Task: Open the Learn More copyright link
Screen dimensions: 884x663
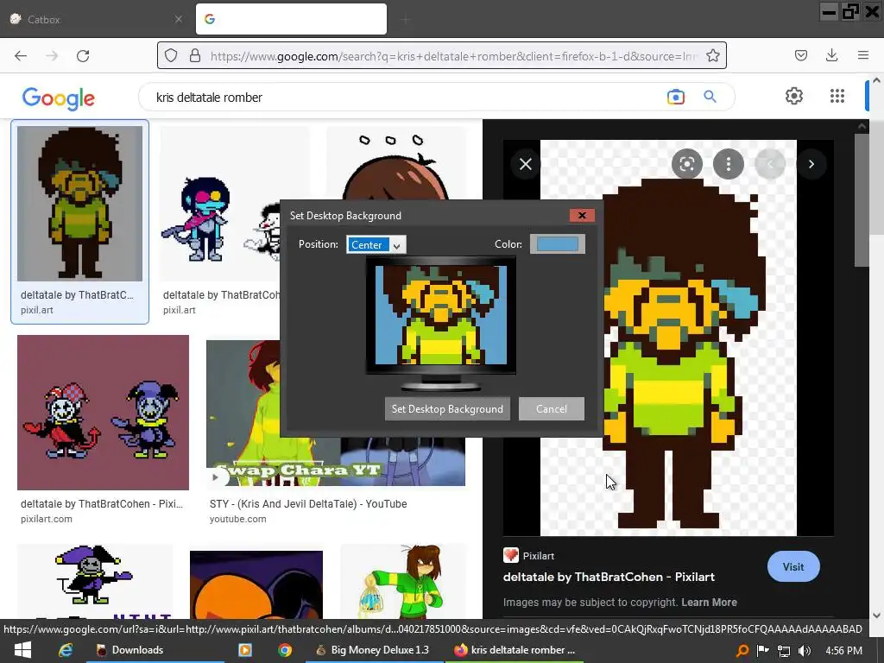Action: [x=709, y=602]
